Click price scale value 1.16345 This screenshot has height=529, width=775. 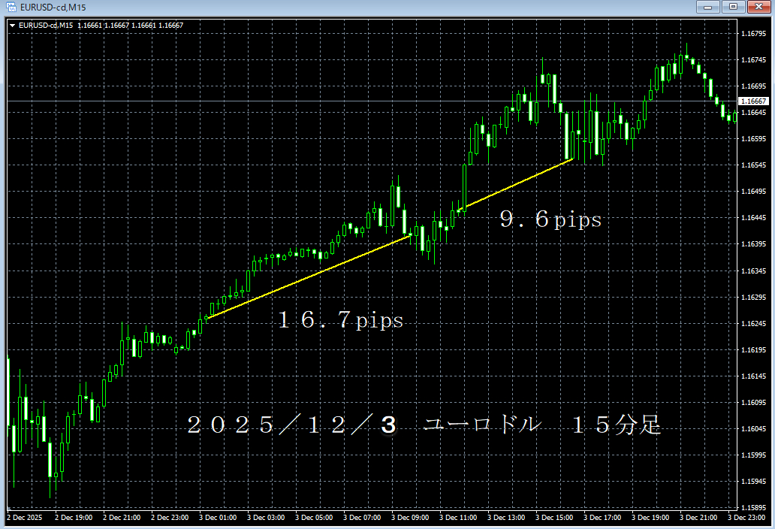(753, 271)
